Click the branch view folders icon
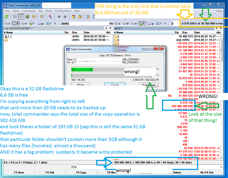Image resolution: width=228 pixels, height=178 pixels. click(42, 17)
